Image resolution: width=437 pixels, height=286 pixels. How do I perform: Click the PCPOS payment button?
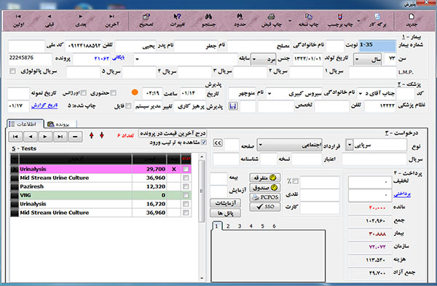(265, 197)
